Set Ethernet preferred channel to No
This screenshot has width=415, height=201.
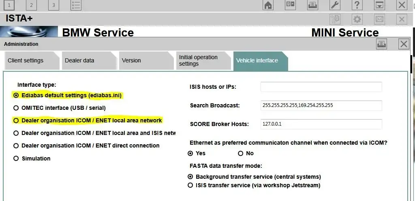pyautogui.click(x=241, y=153)
